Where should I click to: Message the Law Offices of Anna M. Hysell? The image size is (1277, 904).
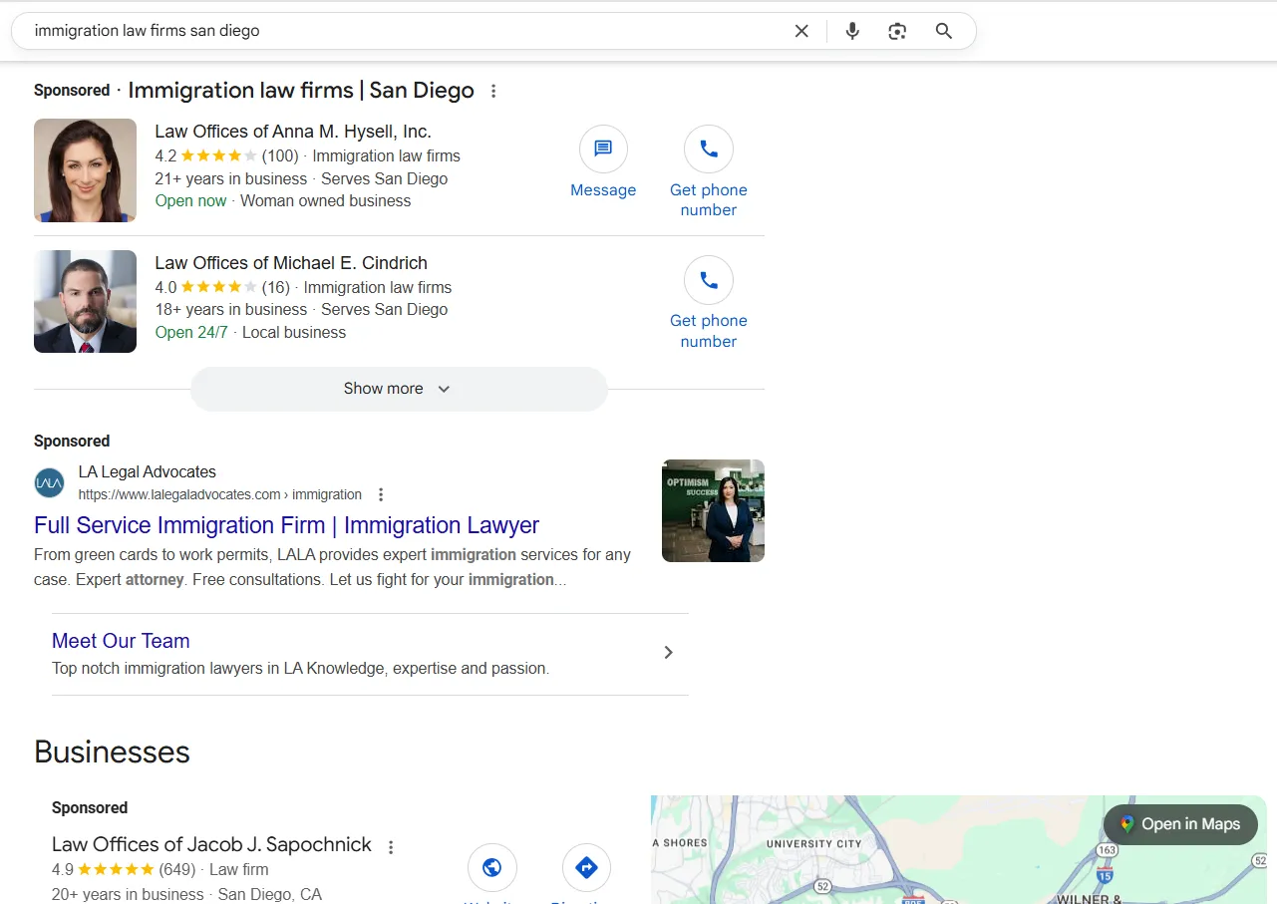pyautogui.click(x=603, y=150)
